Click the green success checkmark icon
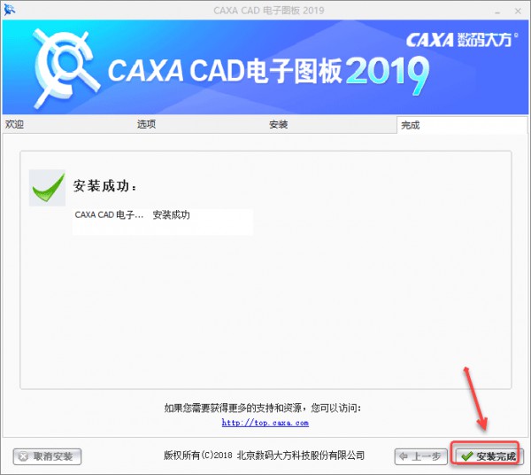This screenshot has height=475, width=531. (48, 188)
